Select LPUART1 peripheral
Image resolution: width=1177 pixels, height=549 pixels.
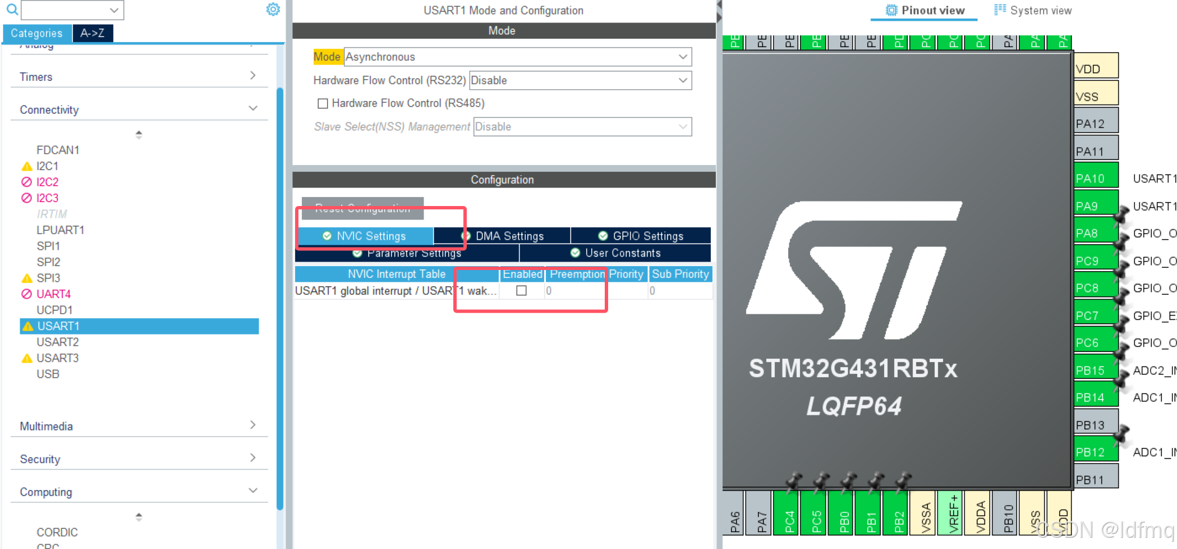point(60,230)
